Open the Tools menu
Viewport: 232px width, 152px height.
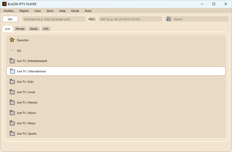88,11
